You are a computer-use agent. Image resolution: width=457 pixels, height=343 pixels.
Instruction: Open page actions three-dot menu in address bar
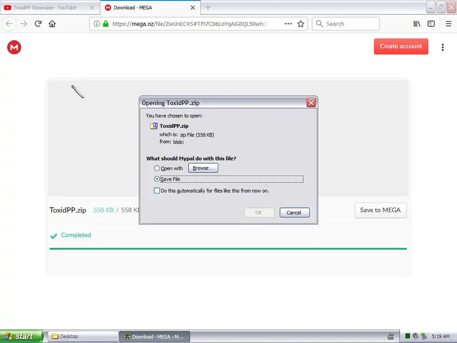click(288, 24)
